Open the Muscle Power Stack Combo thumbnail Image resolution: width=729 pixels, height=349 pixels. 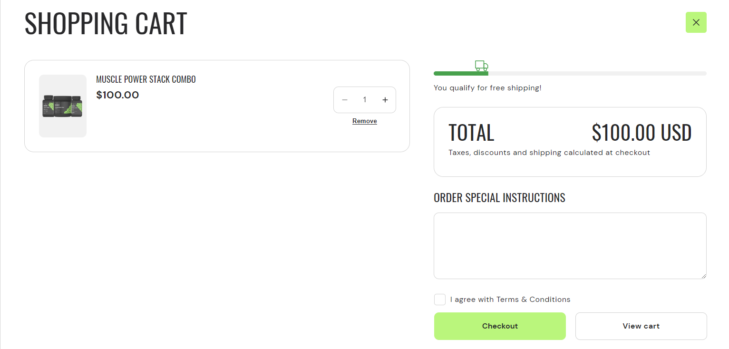(x=63, y=106)
